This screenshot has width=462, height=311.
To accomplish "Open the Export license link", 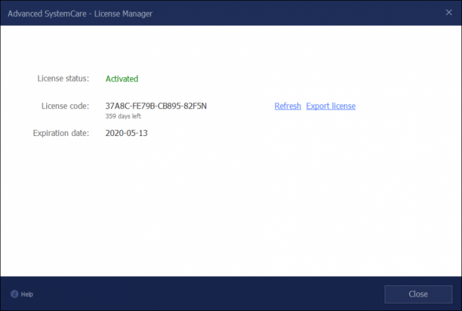I will [331, 106].
